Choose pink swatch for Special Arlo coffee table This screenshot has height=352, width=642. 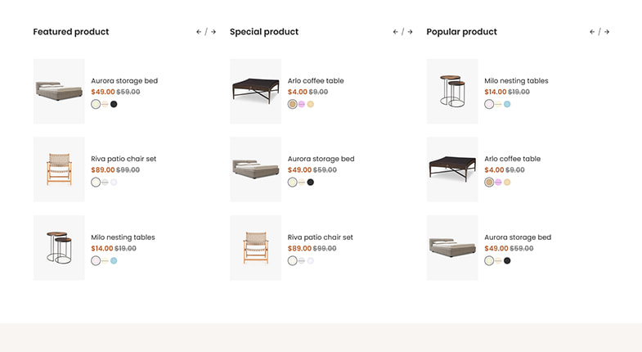(x=302, y=104)
